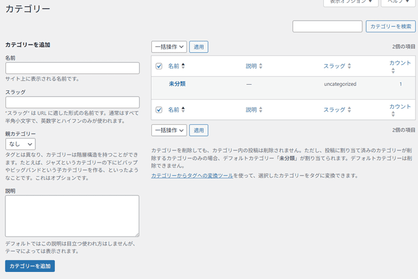Screen dimensions: 418x279
Task: Expand the 親カテゴリー dropdown showing なし
Action: (21, 144)
